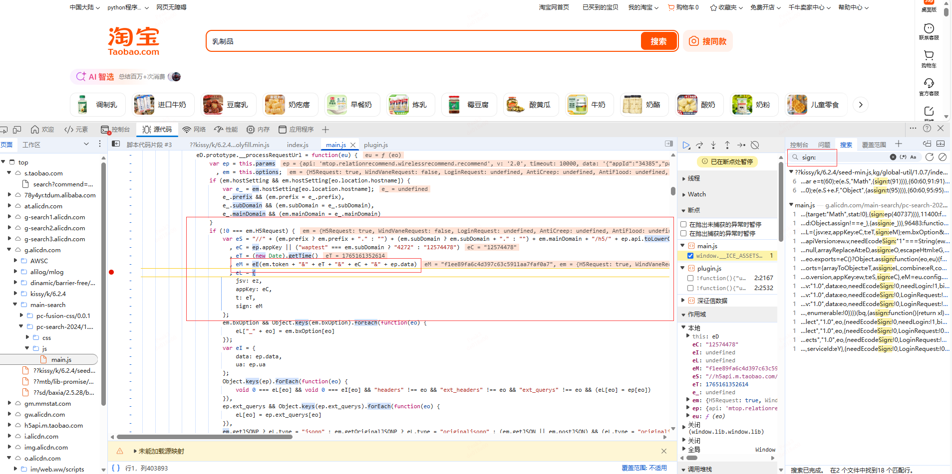Open 联系客服 icon in right sidebar
Viewport: 952px width, 474px height.
tap(929, 31)
